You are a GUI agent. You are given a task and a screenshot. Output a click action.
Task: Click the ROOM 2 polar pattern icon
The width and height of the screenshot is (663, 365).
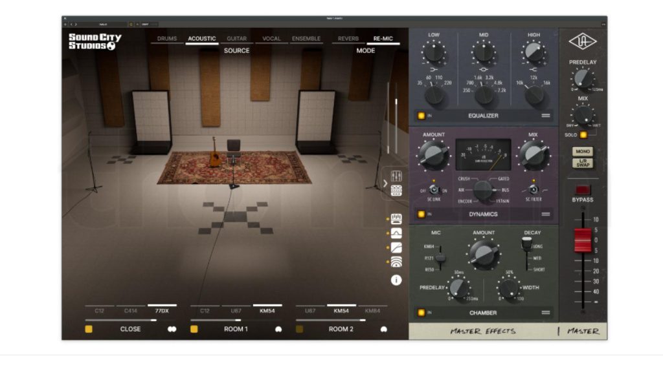383,329
